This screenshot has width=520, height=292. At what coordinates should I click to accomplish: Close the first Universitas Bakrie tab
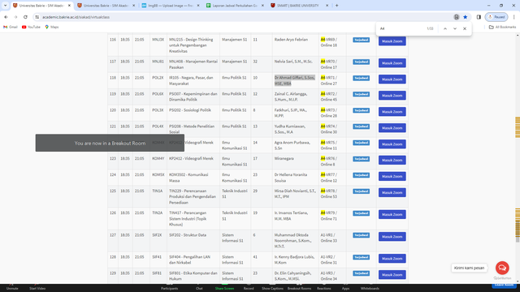69,6
